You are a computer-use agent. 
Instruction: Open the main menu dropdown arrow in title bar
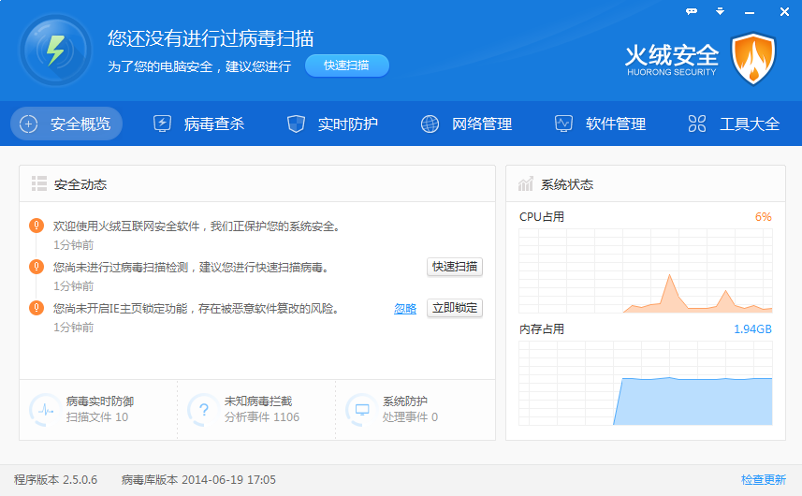(x=720, y=11)
